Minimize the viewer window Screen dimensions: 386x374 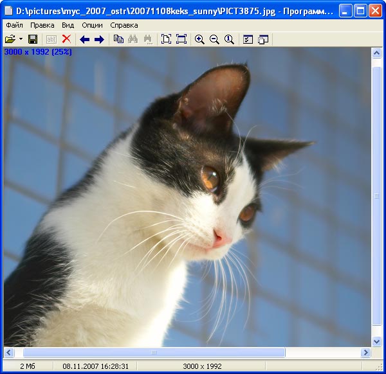(345, 11)
